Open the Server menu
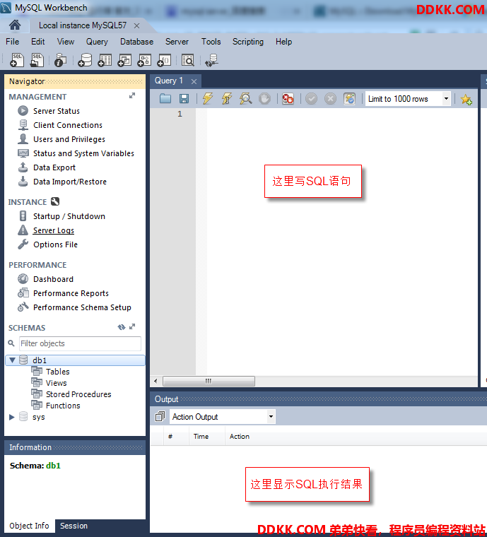The height and width of the screenshot is (537, 487). point(177,42)
